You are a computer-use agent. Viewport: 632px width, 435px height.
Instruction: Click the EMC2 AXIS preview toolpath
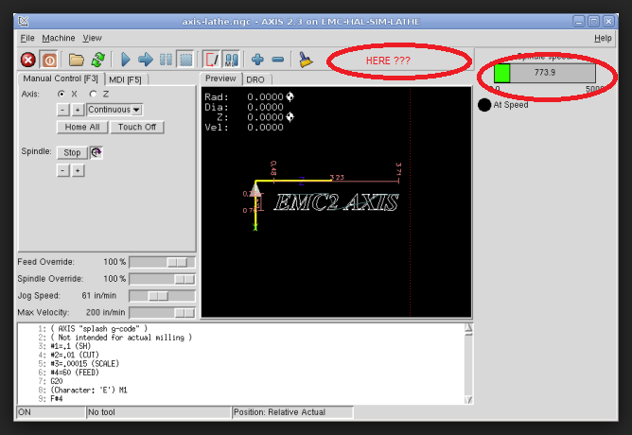point(336,202)
